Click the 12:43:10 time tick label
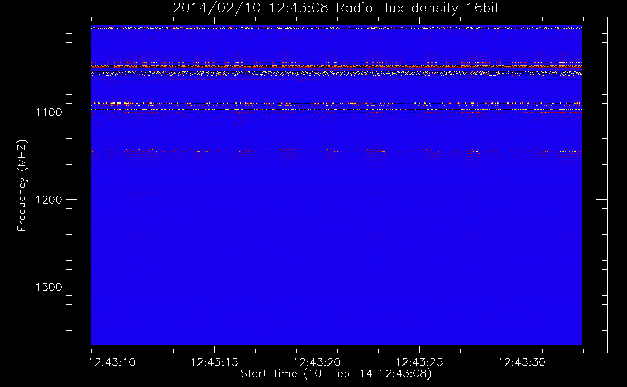The width and height of the screenshot is (627, 387). pyautogui.click(x=112, y=363)
